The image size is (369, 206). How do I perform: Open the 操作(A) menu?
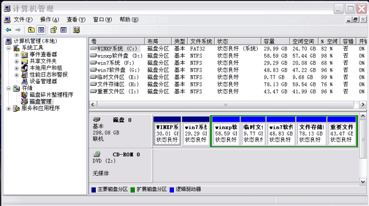pyautogui.click(x=50, y=19)
